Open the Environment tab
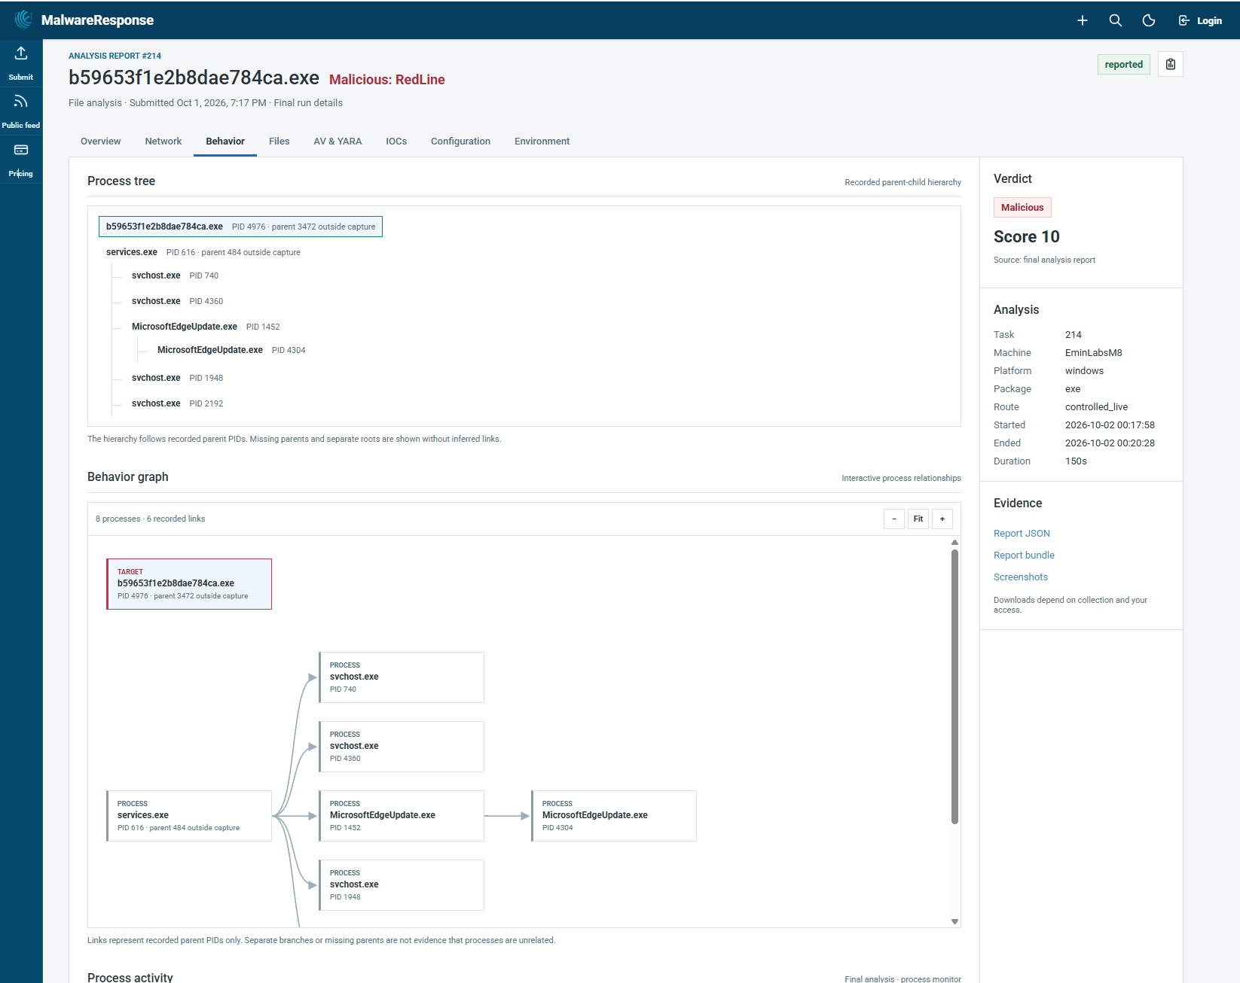 point(542,142)
